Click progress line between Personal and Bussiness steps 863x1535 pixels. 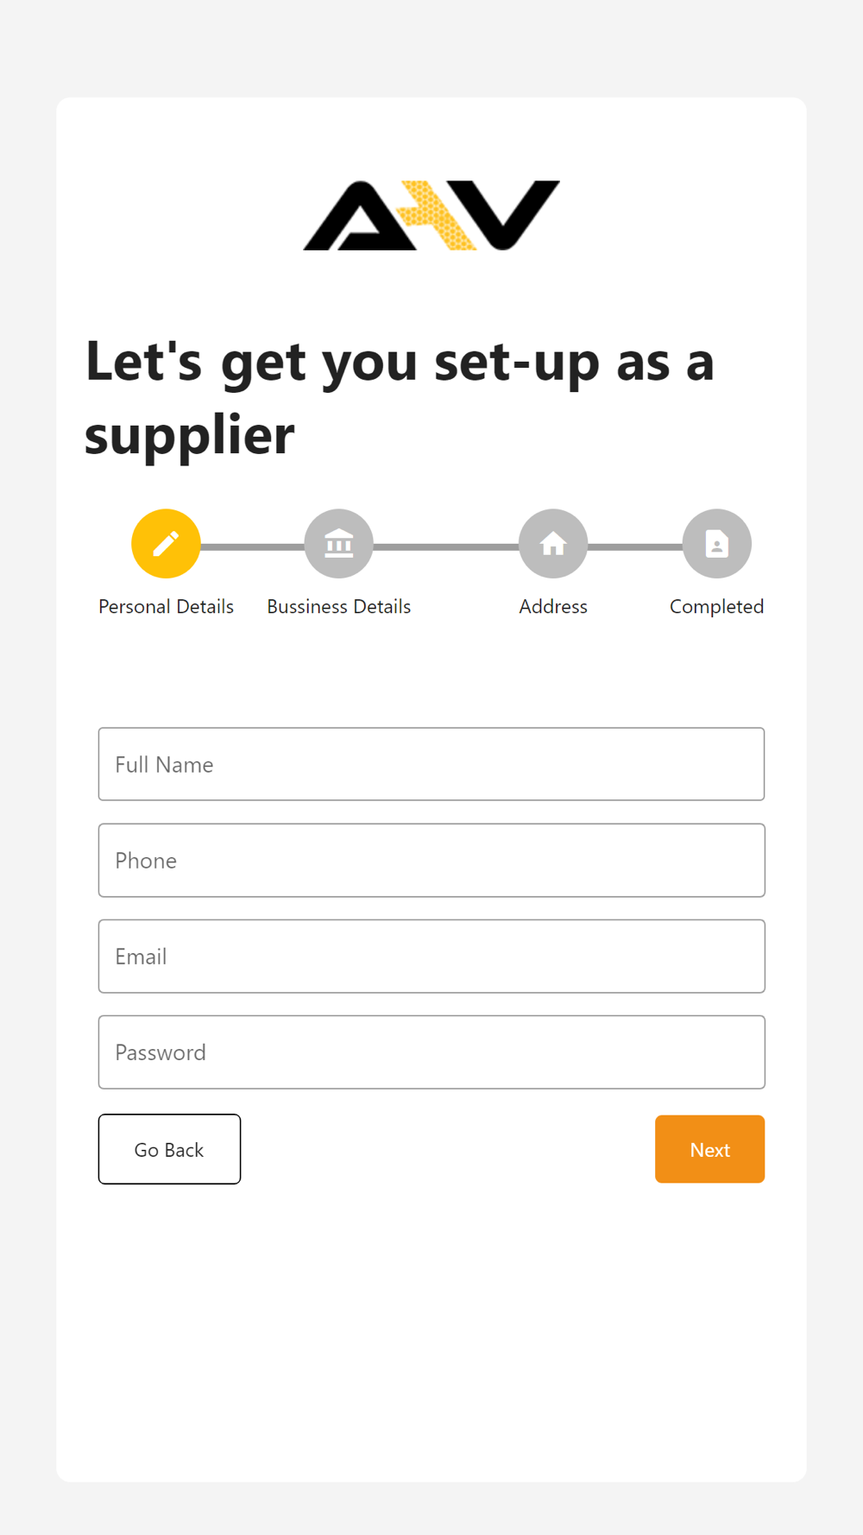253,547
